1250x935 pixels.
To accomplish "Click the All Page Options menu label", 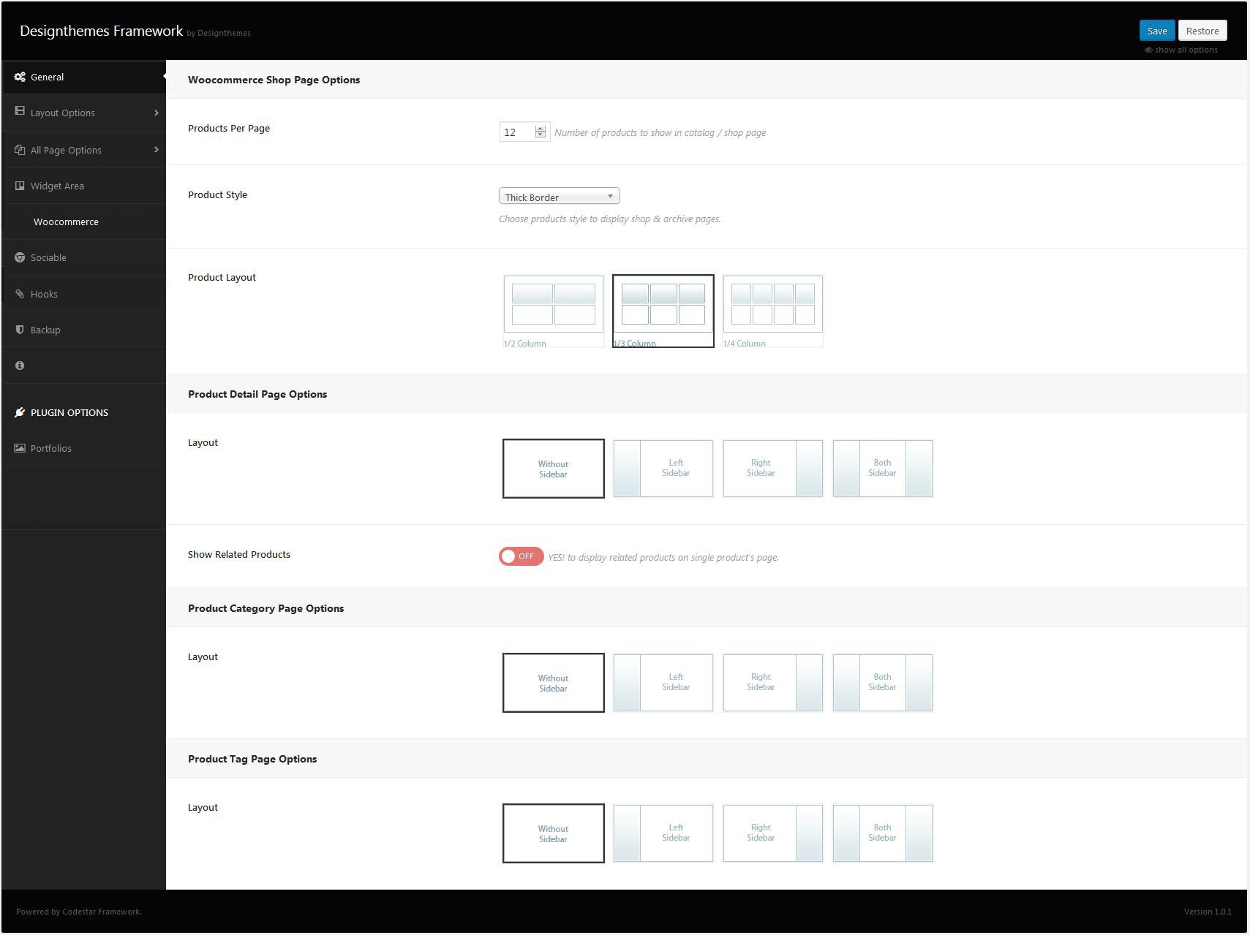I will 66,150.
